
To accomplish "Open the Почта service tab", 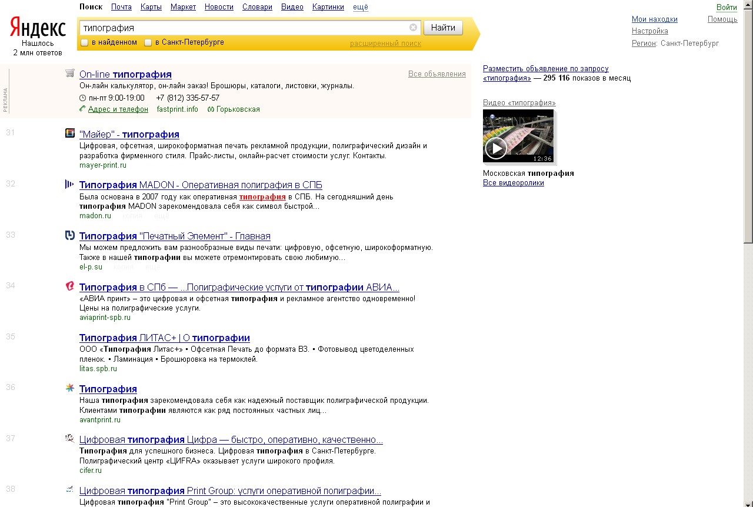I will (x=121, y=7).
